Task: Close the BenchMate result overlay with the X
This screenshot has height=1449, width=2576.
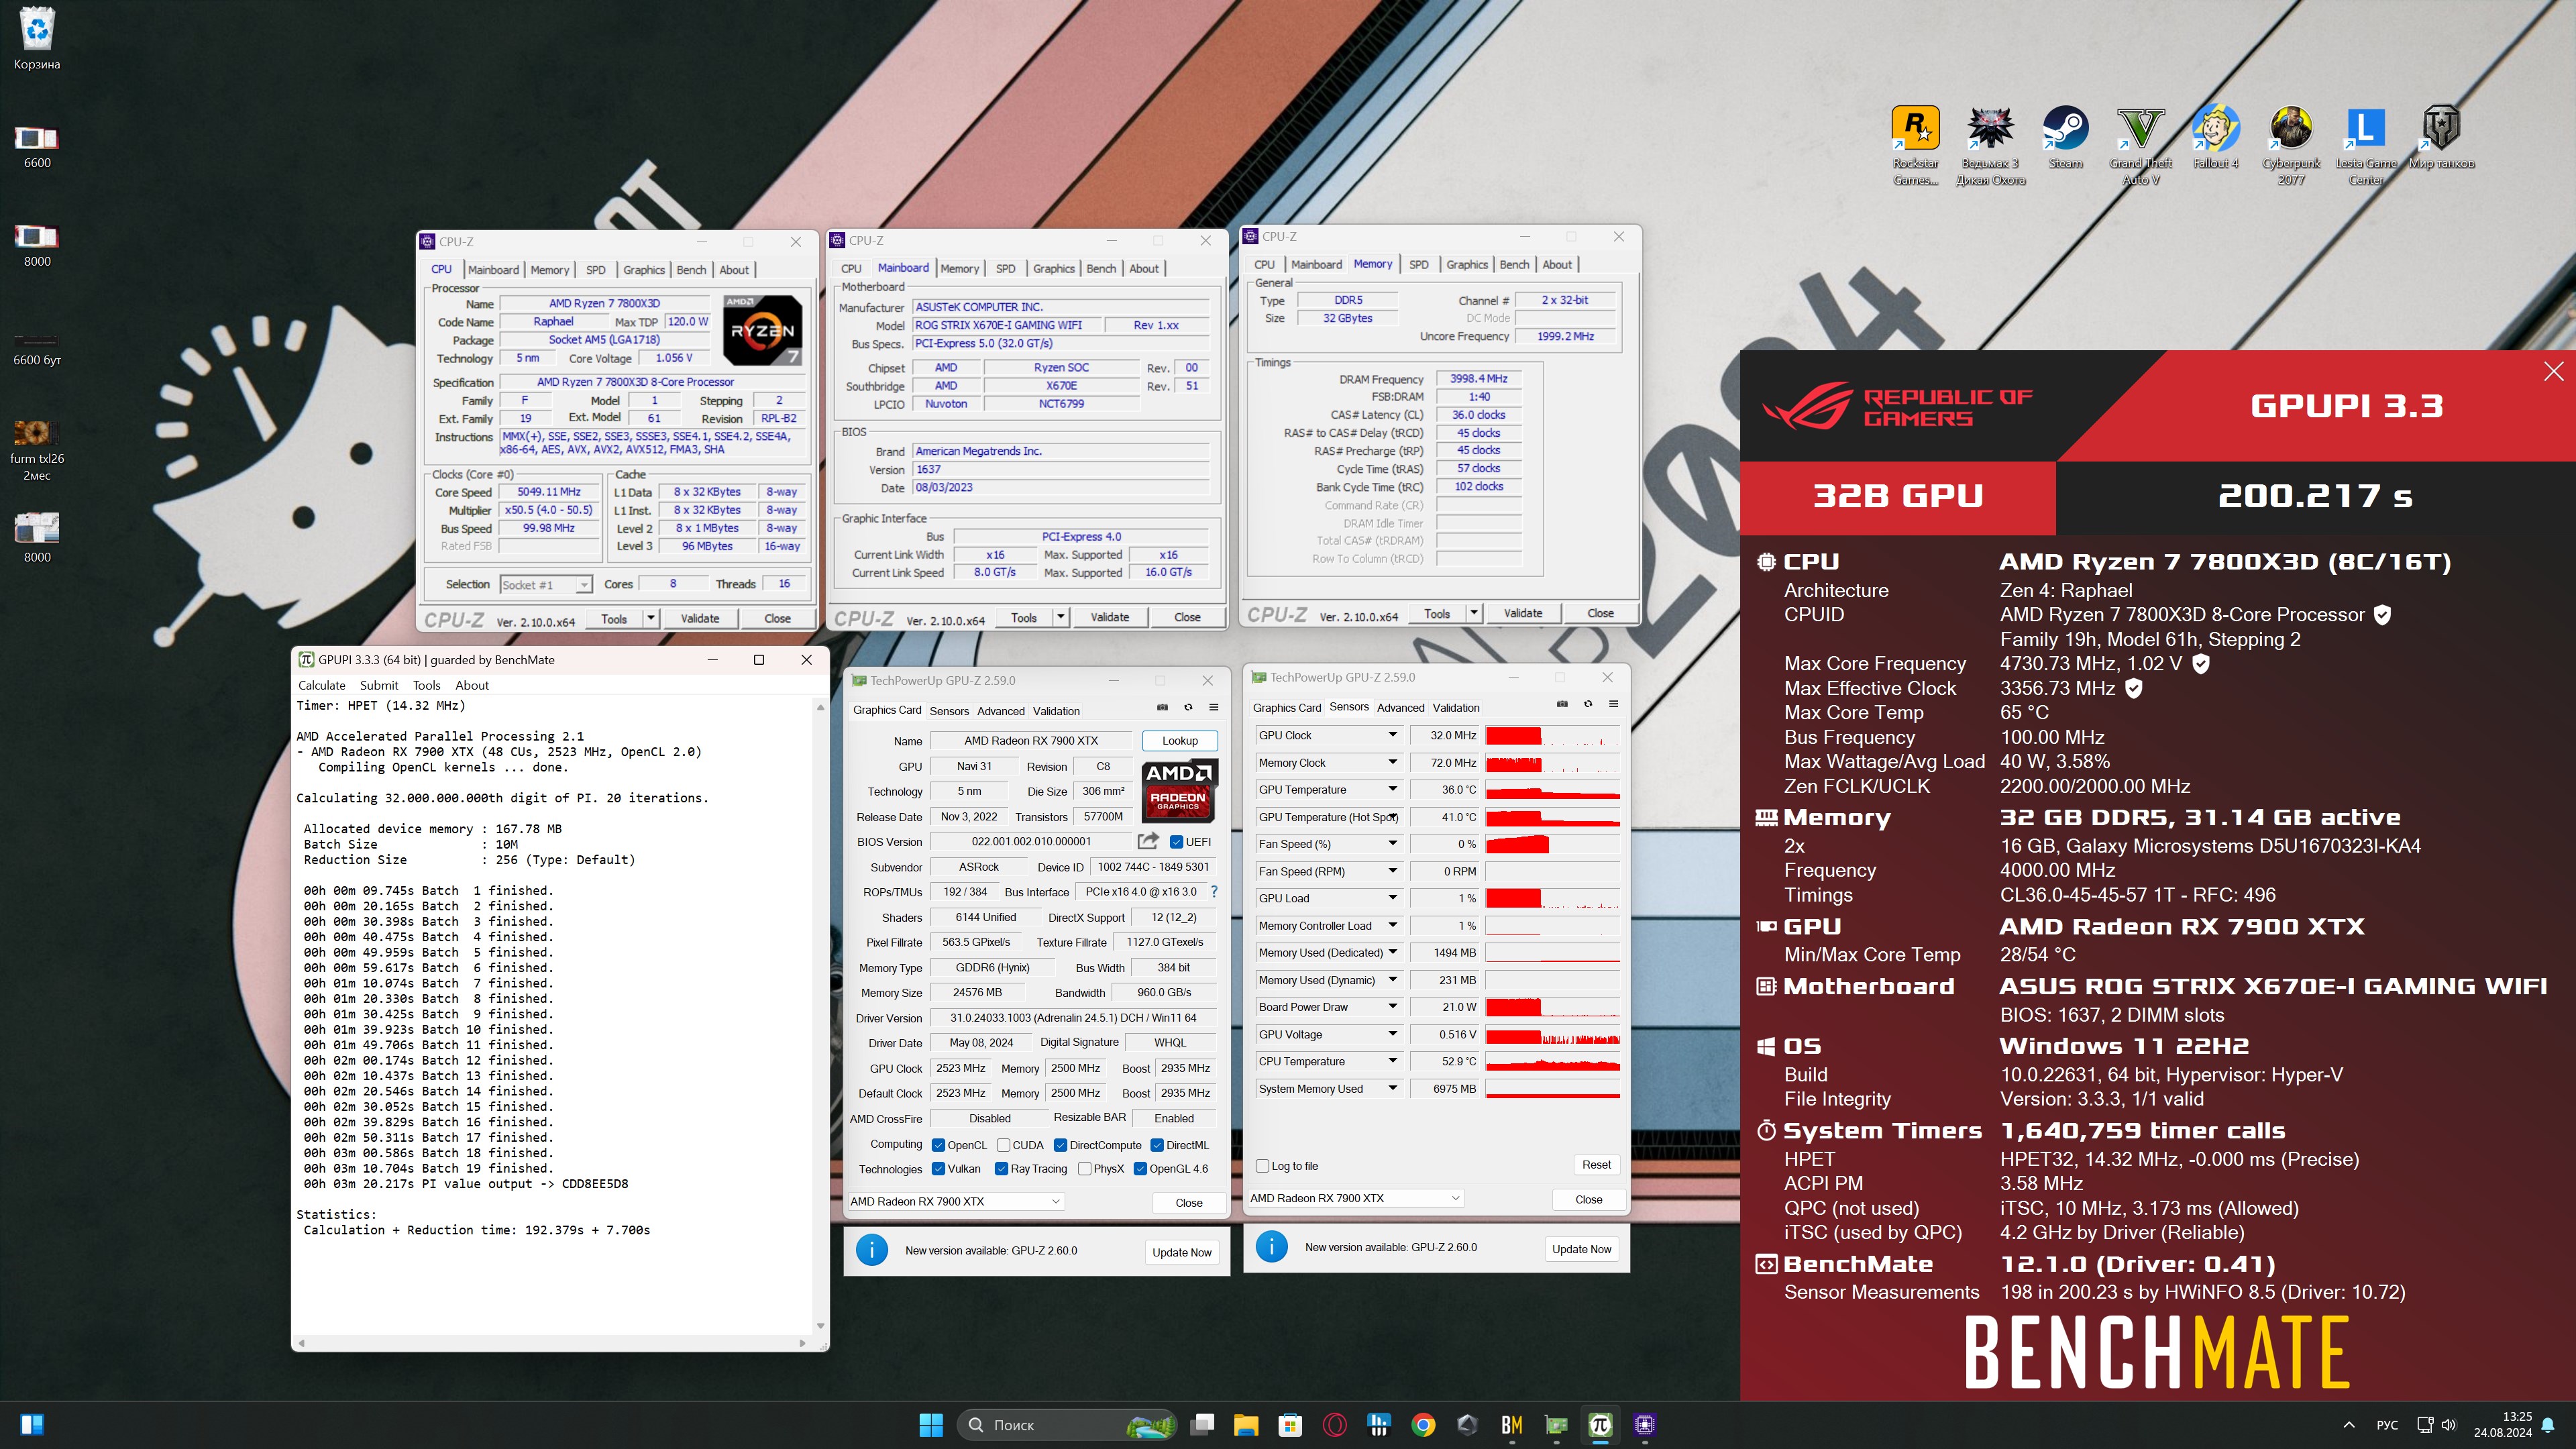Action: (2553, 371)
